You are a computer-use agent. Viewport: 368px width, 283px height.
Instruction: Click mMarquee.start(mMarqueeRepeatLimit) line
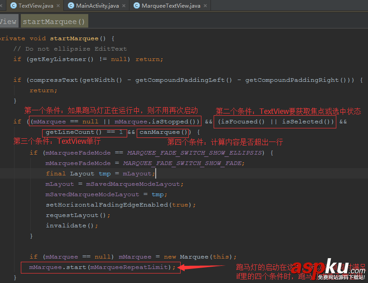pos(102,267)
